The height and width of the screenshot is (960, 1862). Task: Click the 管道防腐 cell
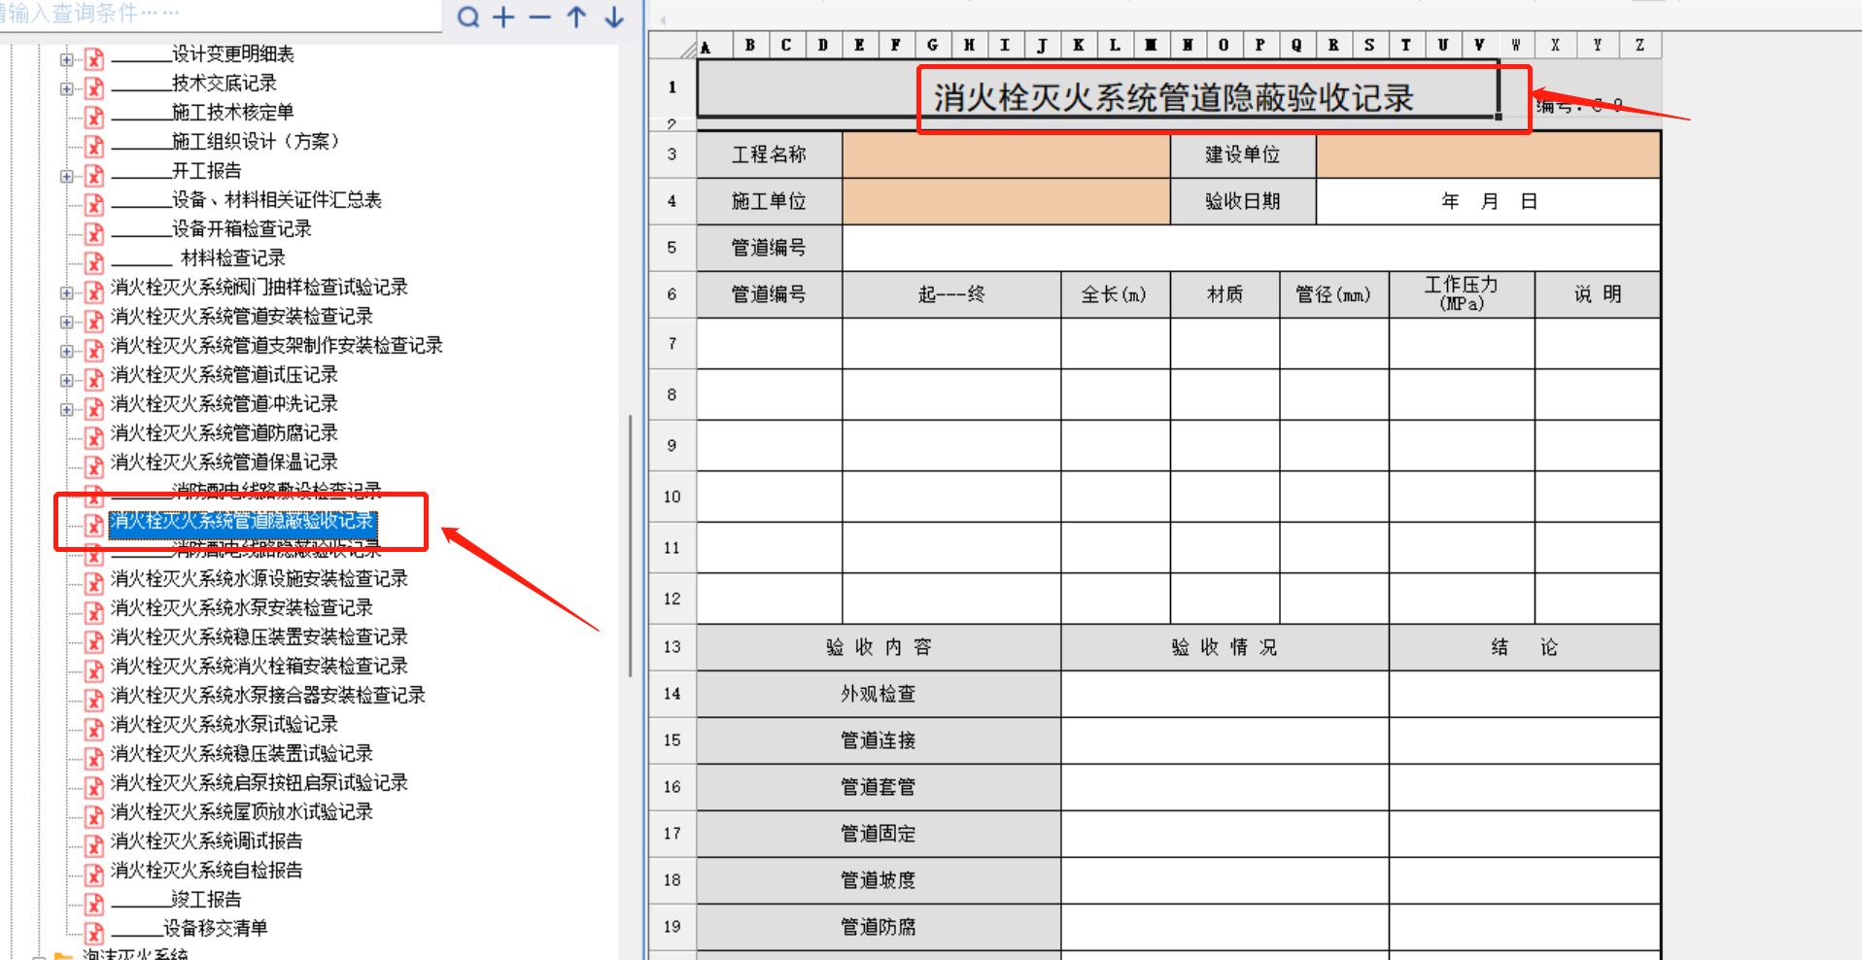879,927
